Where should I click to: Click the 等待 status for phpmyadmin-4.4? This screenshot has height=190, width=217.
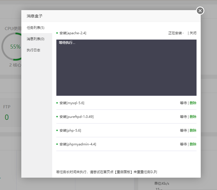pyautogui.click(x=183, y=144)
